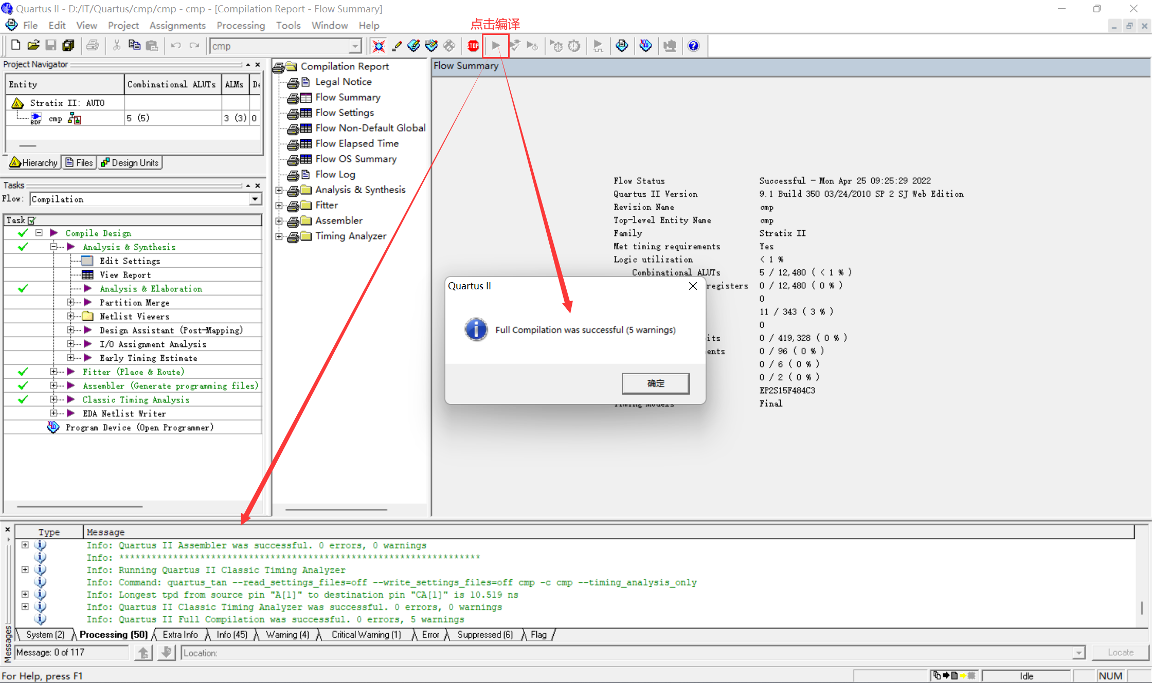The width and height of the screenshot is (1152, 683).
Task: Switch to the System (2) messages tab
Action: (45, 635)
